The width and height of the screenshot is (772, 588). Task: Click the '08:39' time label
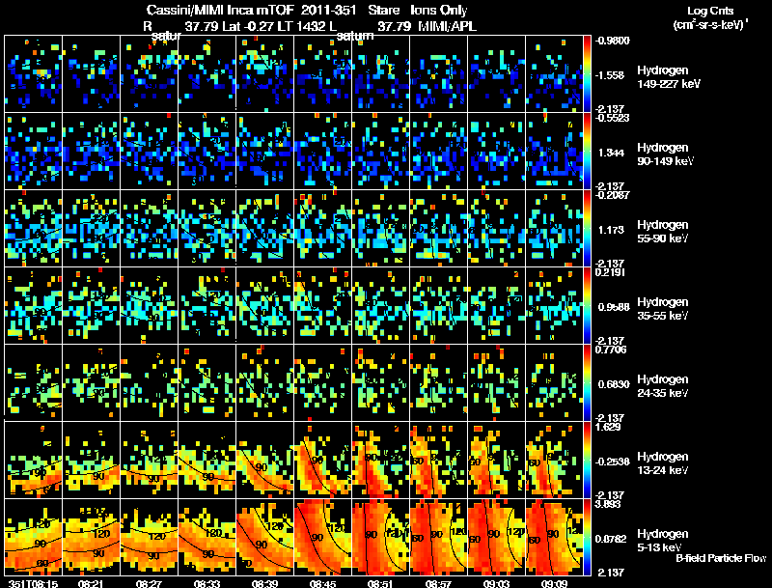tap(264, 583)
